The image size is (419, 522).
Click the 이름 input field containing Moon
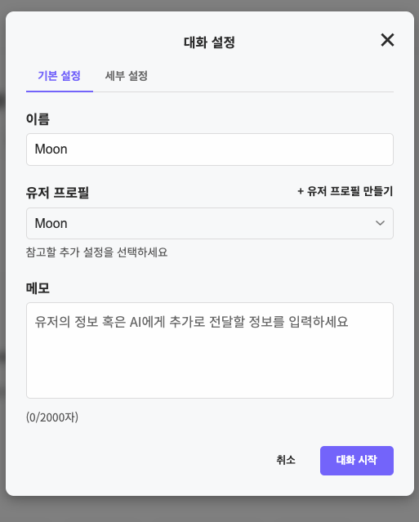tap(210, 149)
